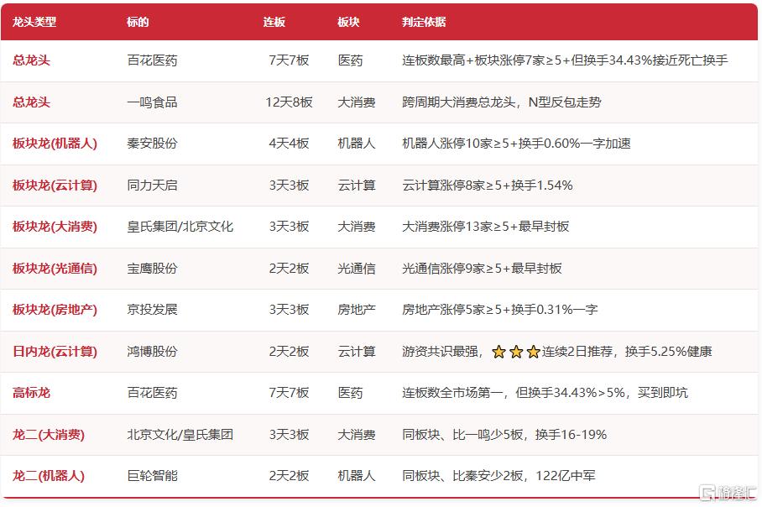Select 高标龙 row label

pos(32,393)
